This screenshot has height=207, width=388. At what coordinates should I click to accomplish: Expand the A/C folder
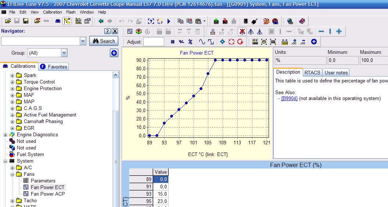[12, 168]
